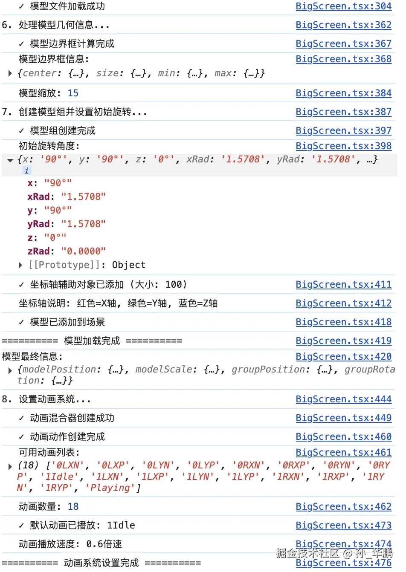The height and width of the screenshot is (572, 406).
Task: Click the blue info icon below the rotation object
Action: (27, 170)
